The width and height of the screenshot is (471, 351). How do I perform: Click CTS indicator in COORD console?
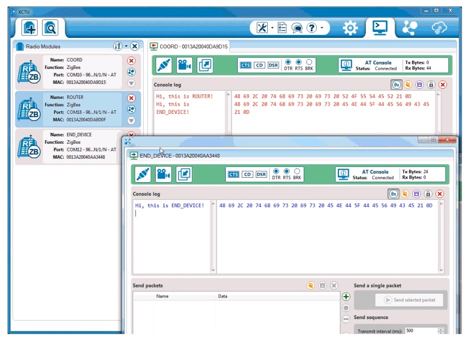pyautogui.click(x=245, y=65)
